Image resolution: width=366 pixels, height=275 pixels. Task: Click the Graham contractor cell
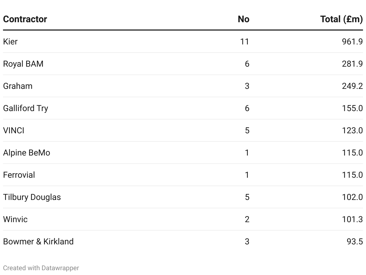point(18,86)
